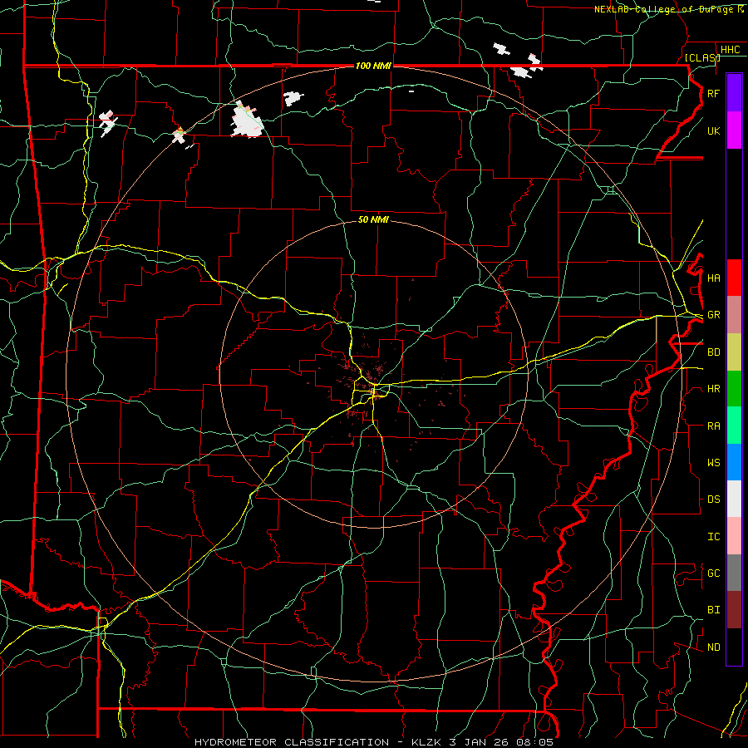Click the 100 NMI range ring label
The height and width of the screenshot is (748, 748).
[373, 66]
